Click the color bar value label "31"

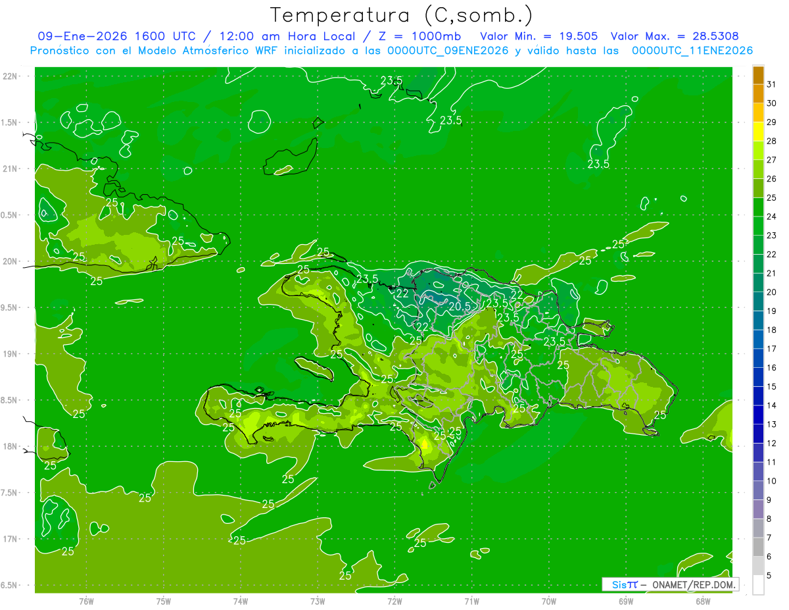[x=772, y=85]
